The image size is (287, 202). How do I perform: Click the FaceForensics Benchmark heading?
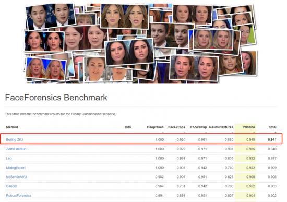(x=56, y=98)
